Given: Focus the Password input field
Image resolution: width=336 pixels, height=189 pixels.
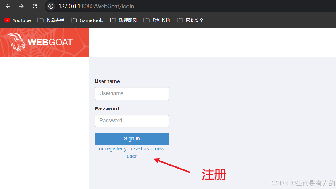Looking at the screenshot, I should click(x=132, y=121).
